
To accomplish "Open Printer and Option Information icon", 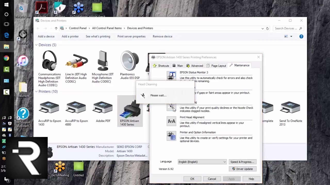I will [171, 136].
